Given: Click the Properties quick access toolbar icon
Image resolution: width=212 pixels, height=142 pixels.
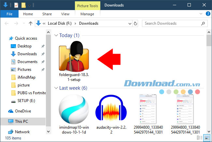Looking at the screenshot, I should (16, 5).
